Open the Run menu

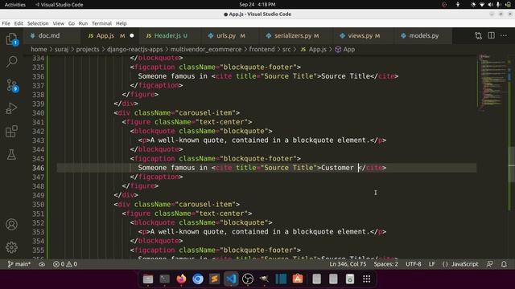pyautogui.click(x=83, y=23)
